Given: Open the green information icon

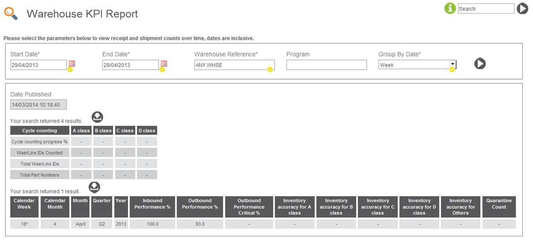Looking at the screenshot, I should click(450, 9).
